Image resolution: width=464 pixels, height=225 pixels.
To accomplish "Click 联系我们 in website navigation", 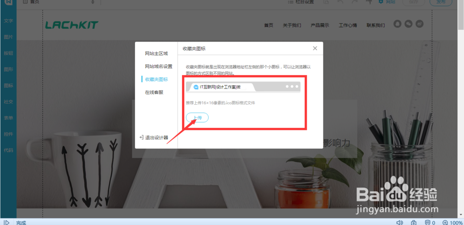I will pos(375,25).
